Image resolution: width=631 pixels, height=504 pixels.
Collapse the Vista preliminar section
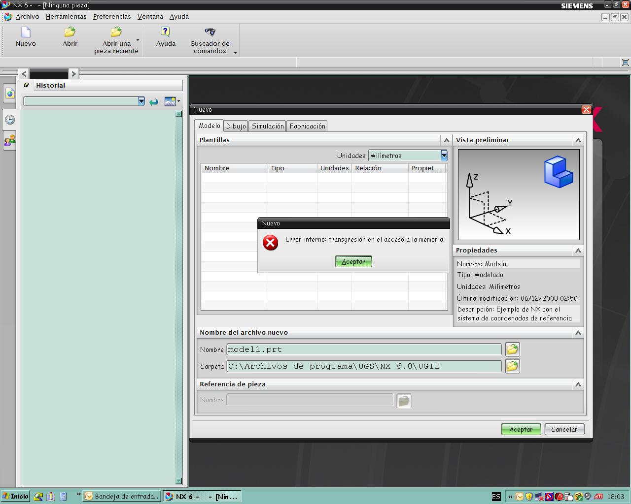578,140
